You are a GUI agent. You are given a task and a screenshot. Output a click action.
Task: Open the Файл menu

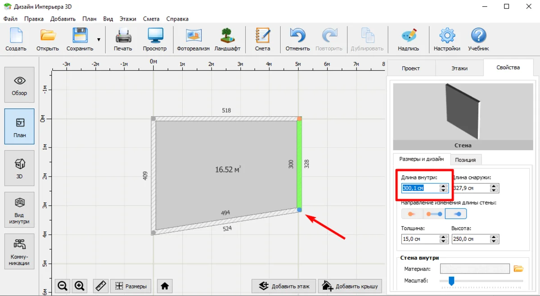click(x=10, y=19)
